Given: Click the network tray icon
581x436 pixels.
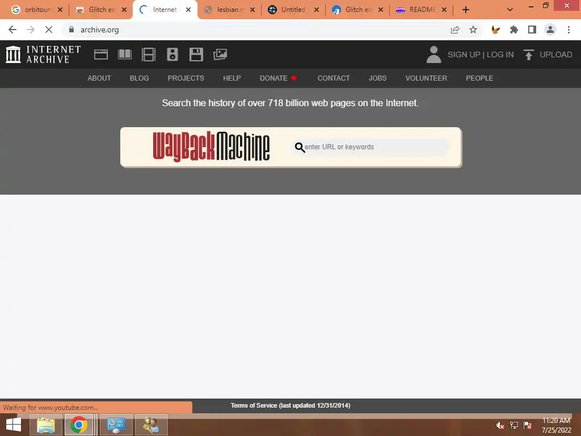Looking at the screenshot, I should 514,425.
